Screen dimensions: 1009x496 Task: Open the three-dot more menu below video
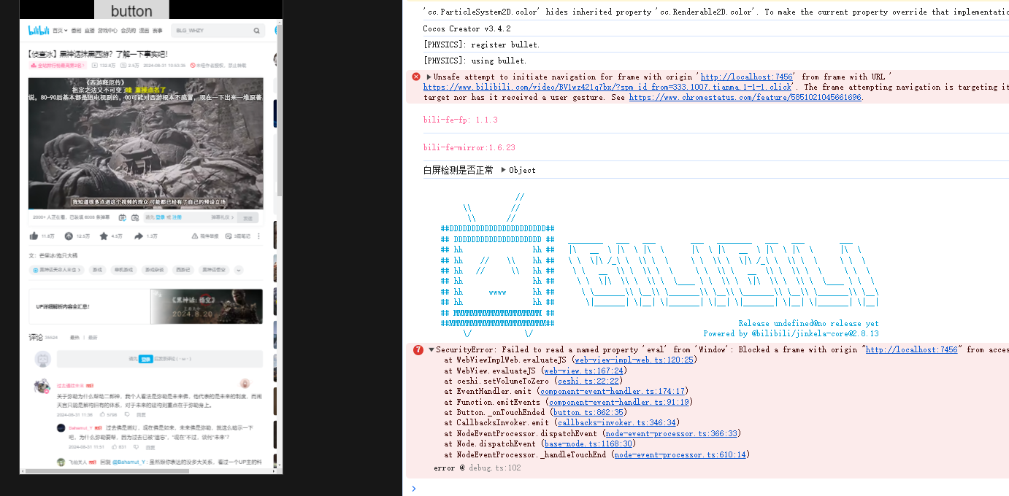[x=258, y=236]
